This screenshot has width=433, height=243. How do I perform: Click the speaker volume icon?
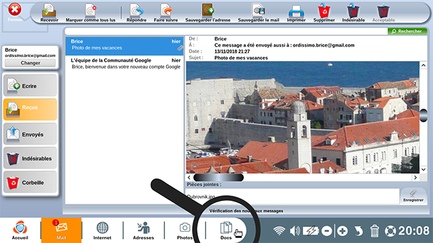294,231
